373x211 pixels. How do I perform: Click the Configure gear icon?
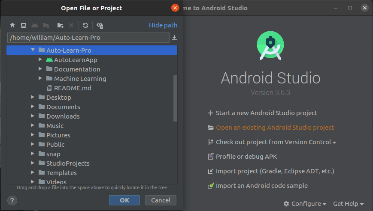286,204
